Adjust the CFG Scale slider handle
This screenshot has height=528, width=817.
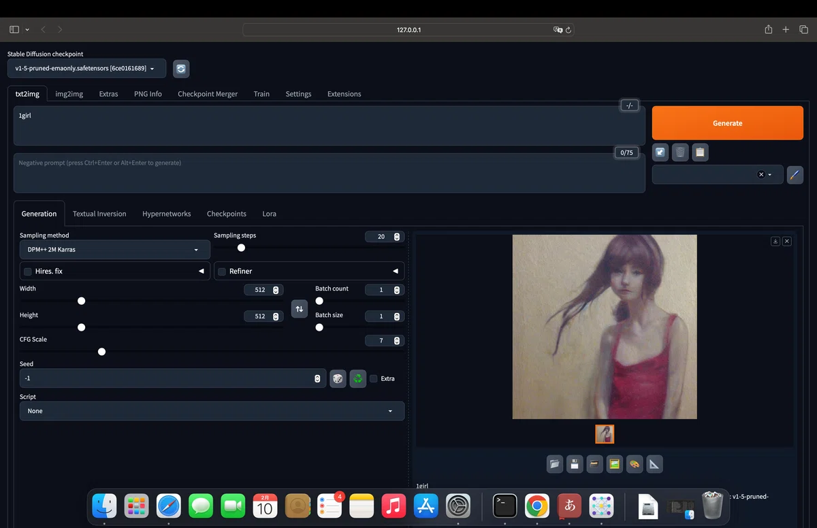pyautogui.click(x=102, y=352)
